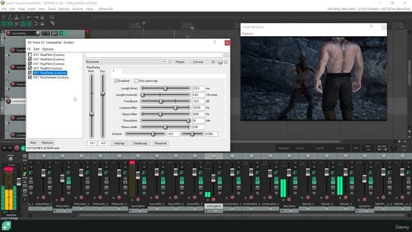
Task: Click record arm on Unsheathe track panel
Action: click(x=8, y=101)
